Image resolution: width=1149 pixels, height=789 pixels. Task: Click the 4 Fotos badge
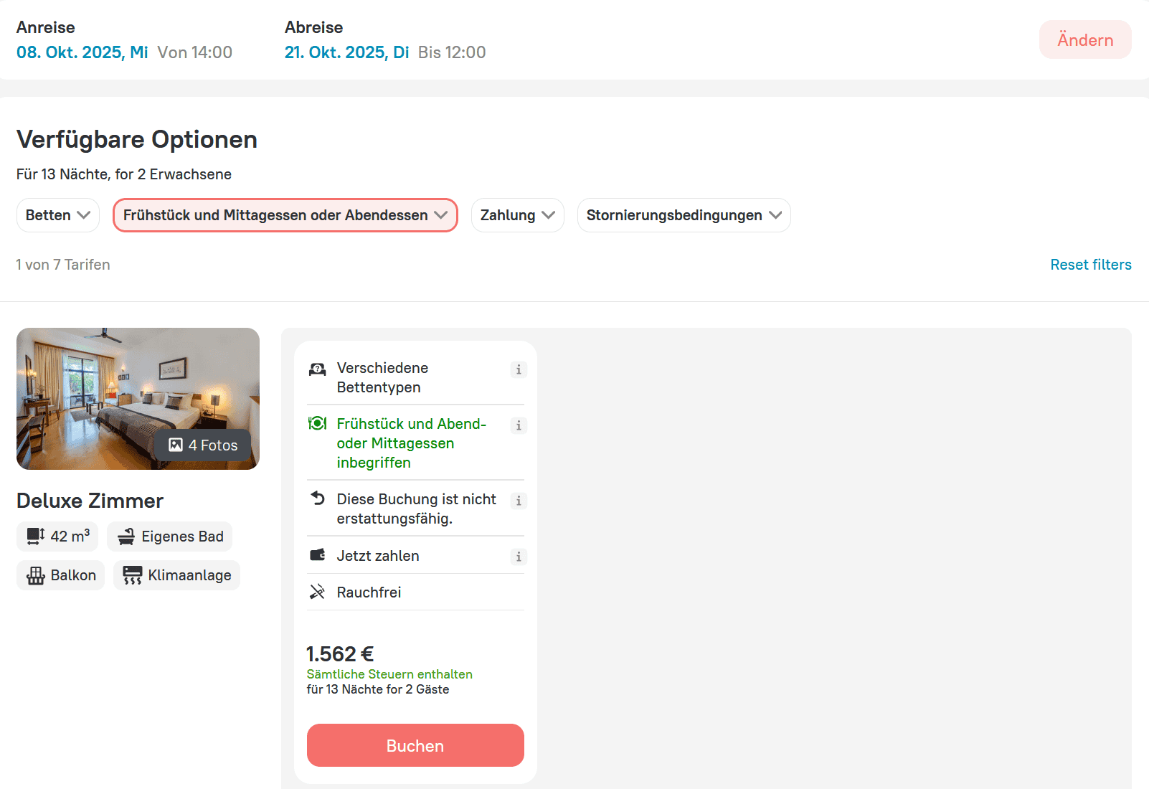coord(203,445)
